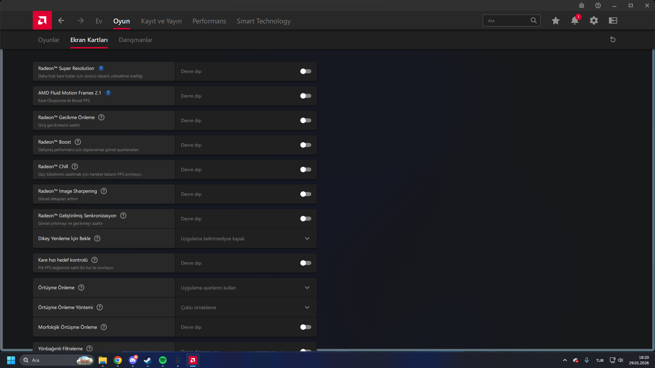655x368 pixels.
Task: Open the Windows Start menu
Action: pyautogui.click(x=11, y=360)
